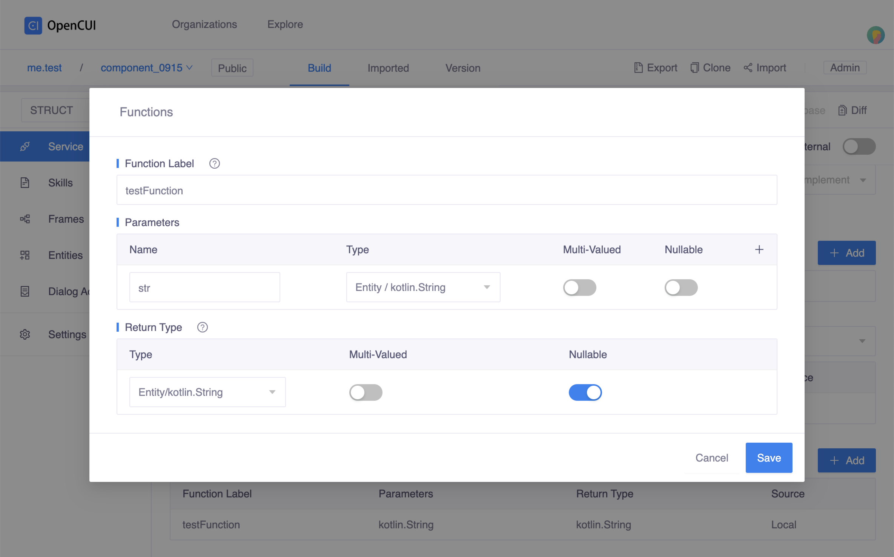Open the parameter type Entity / kotlin.String dropdown
This screenshot has width=894, height=557.
tap(423, 287)
